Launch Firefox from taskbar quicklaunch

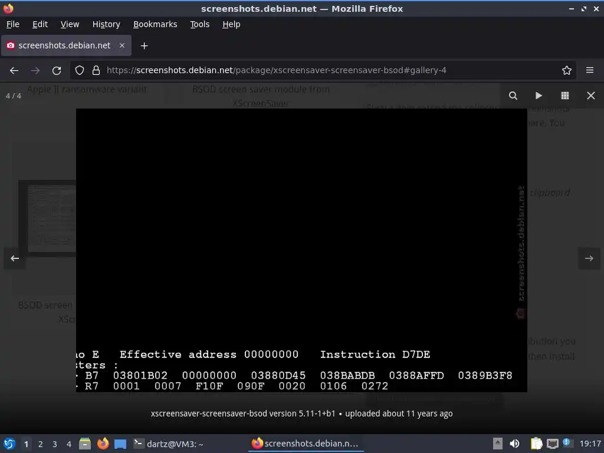[103, 444]
